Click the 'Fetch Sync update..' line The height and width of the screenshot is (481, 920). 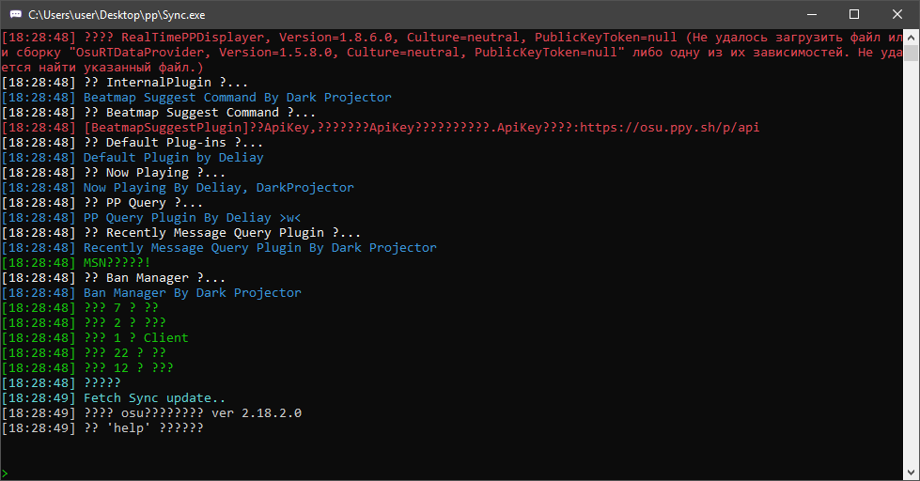[x=114, y=398]
